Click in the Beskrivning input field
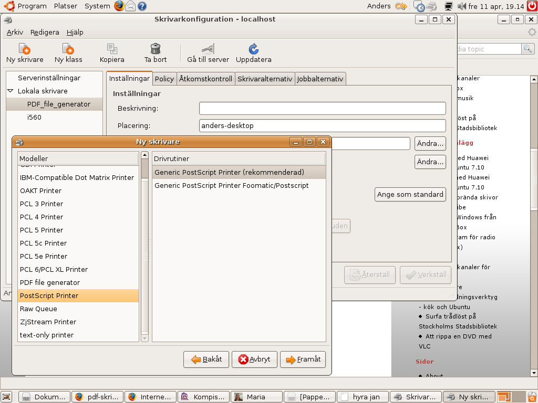The width and height of the screenshot is (538, 403). click(322, 108)
